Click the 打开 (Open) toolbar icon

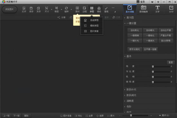tap(24, 9)
